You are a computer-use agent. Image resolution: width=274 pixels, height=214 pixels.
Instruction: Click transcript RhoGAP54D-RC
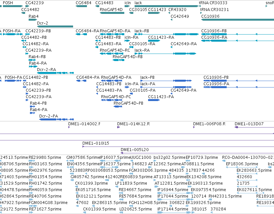(112, 54)
